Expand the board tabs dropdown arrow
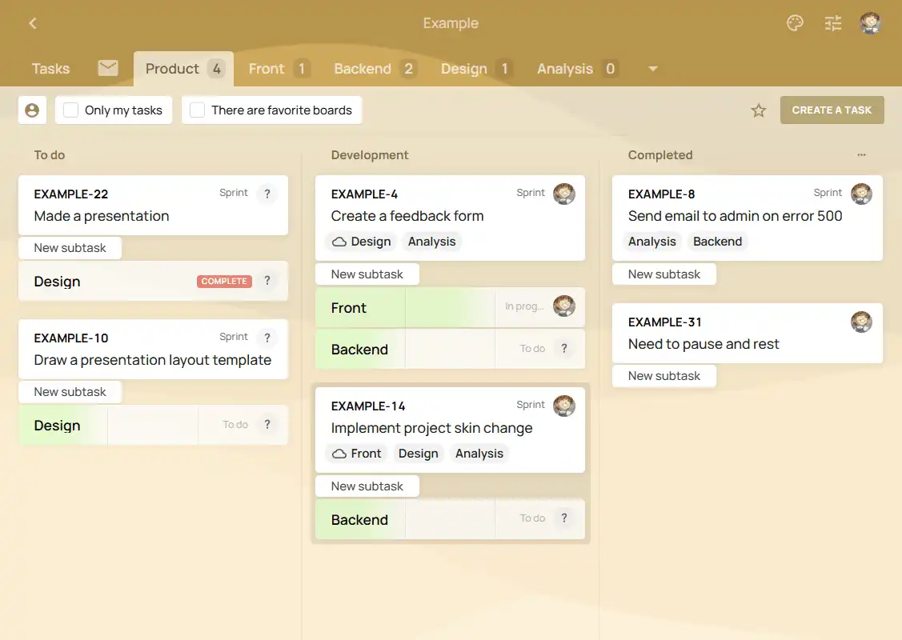 click(x=653, y=69)
